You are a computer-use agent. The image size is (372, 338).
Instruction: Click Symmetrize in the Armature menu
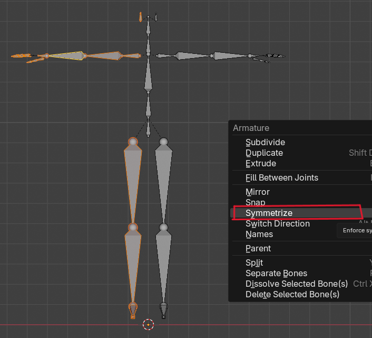point(269,213)
